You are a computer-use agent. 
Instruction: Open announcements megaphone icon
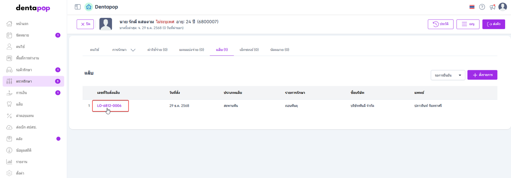click(x=492, y=7)
